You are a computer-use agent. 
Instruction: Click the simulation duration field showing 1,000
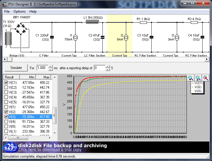(x=42, y=68)
